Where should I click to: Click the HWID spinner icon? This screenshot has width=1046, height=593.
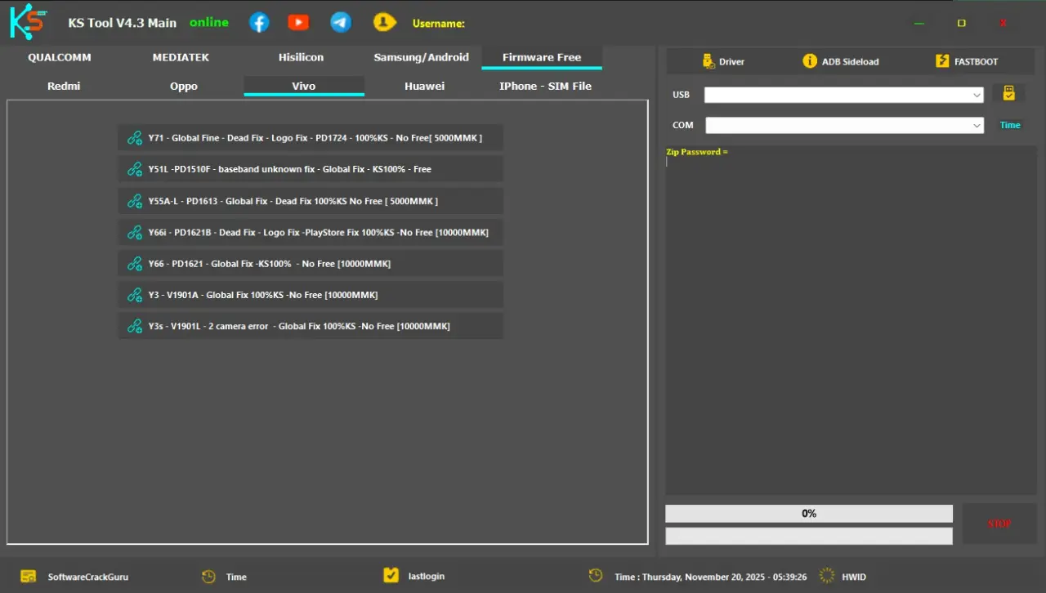pyautogui.click(x=827, y=576)
